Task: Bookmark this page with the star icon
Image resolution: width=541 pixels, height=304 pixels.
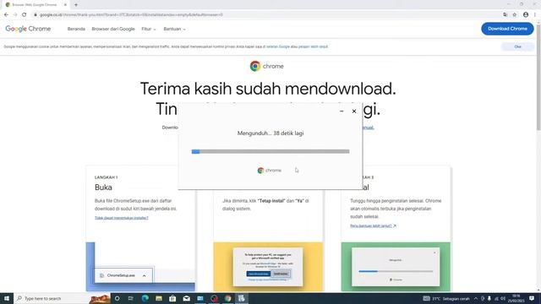Action: point(515,15)
